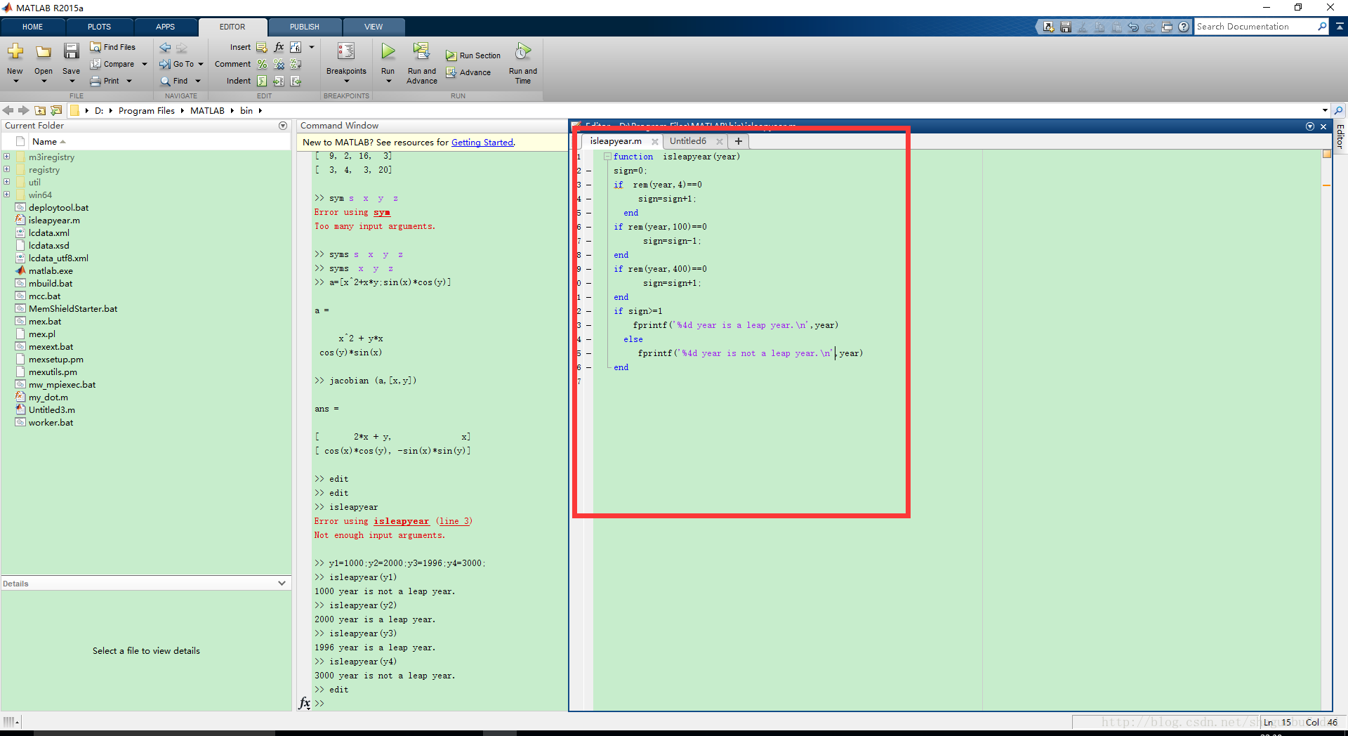Screen dimensions: 1348x736
Task: Open the New dropdown arrow
Action: tap(15, 81)
